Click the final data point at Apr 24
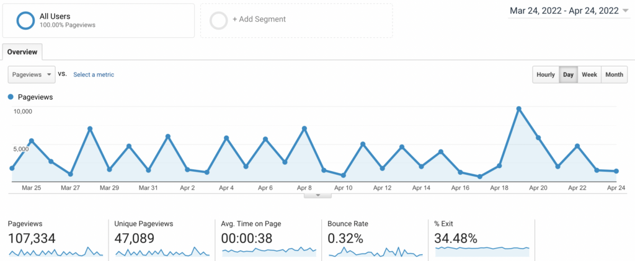Viewport: 635px width, 261px height. [616, 171]
